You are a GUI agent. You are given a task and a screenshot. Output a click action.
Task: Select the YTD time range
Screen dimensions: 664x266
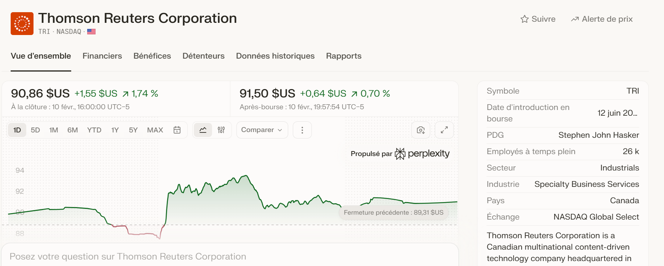coord(94,130)
